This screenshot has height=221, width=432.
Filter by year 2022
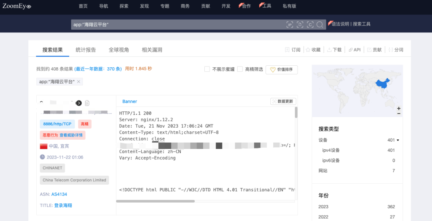coord(357,217)
